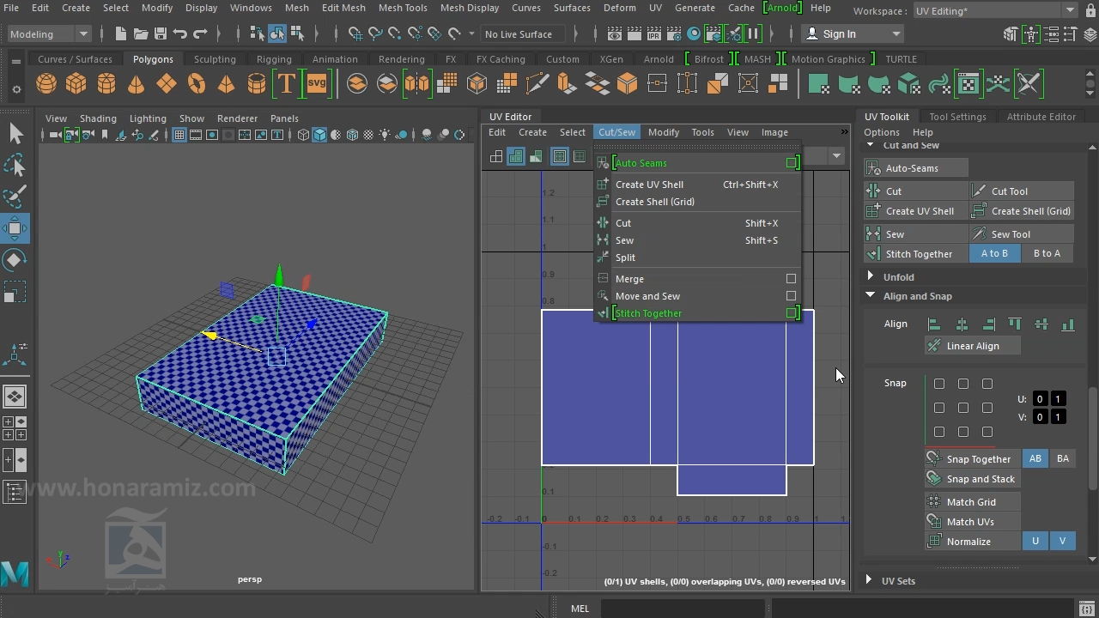Click the polygon Type (T) tool icon
The width and height of the screenshot is (1099, 618).
click(x=287, y=84)
